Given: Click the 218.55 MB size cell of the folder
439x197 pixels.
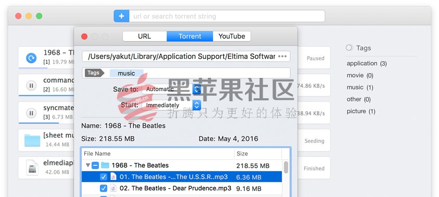Looking at the screenshot, I should click(253, 166).
